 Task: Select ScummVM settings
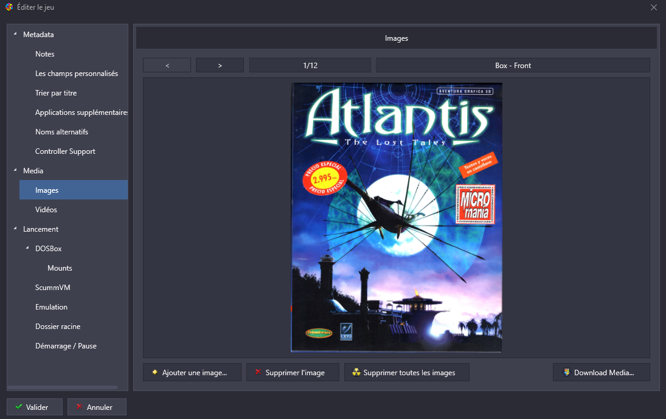[x=53, y=288]
